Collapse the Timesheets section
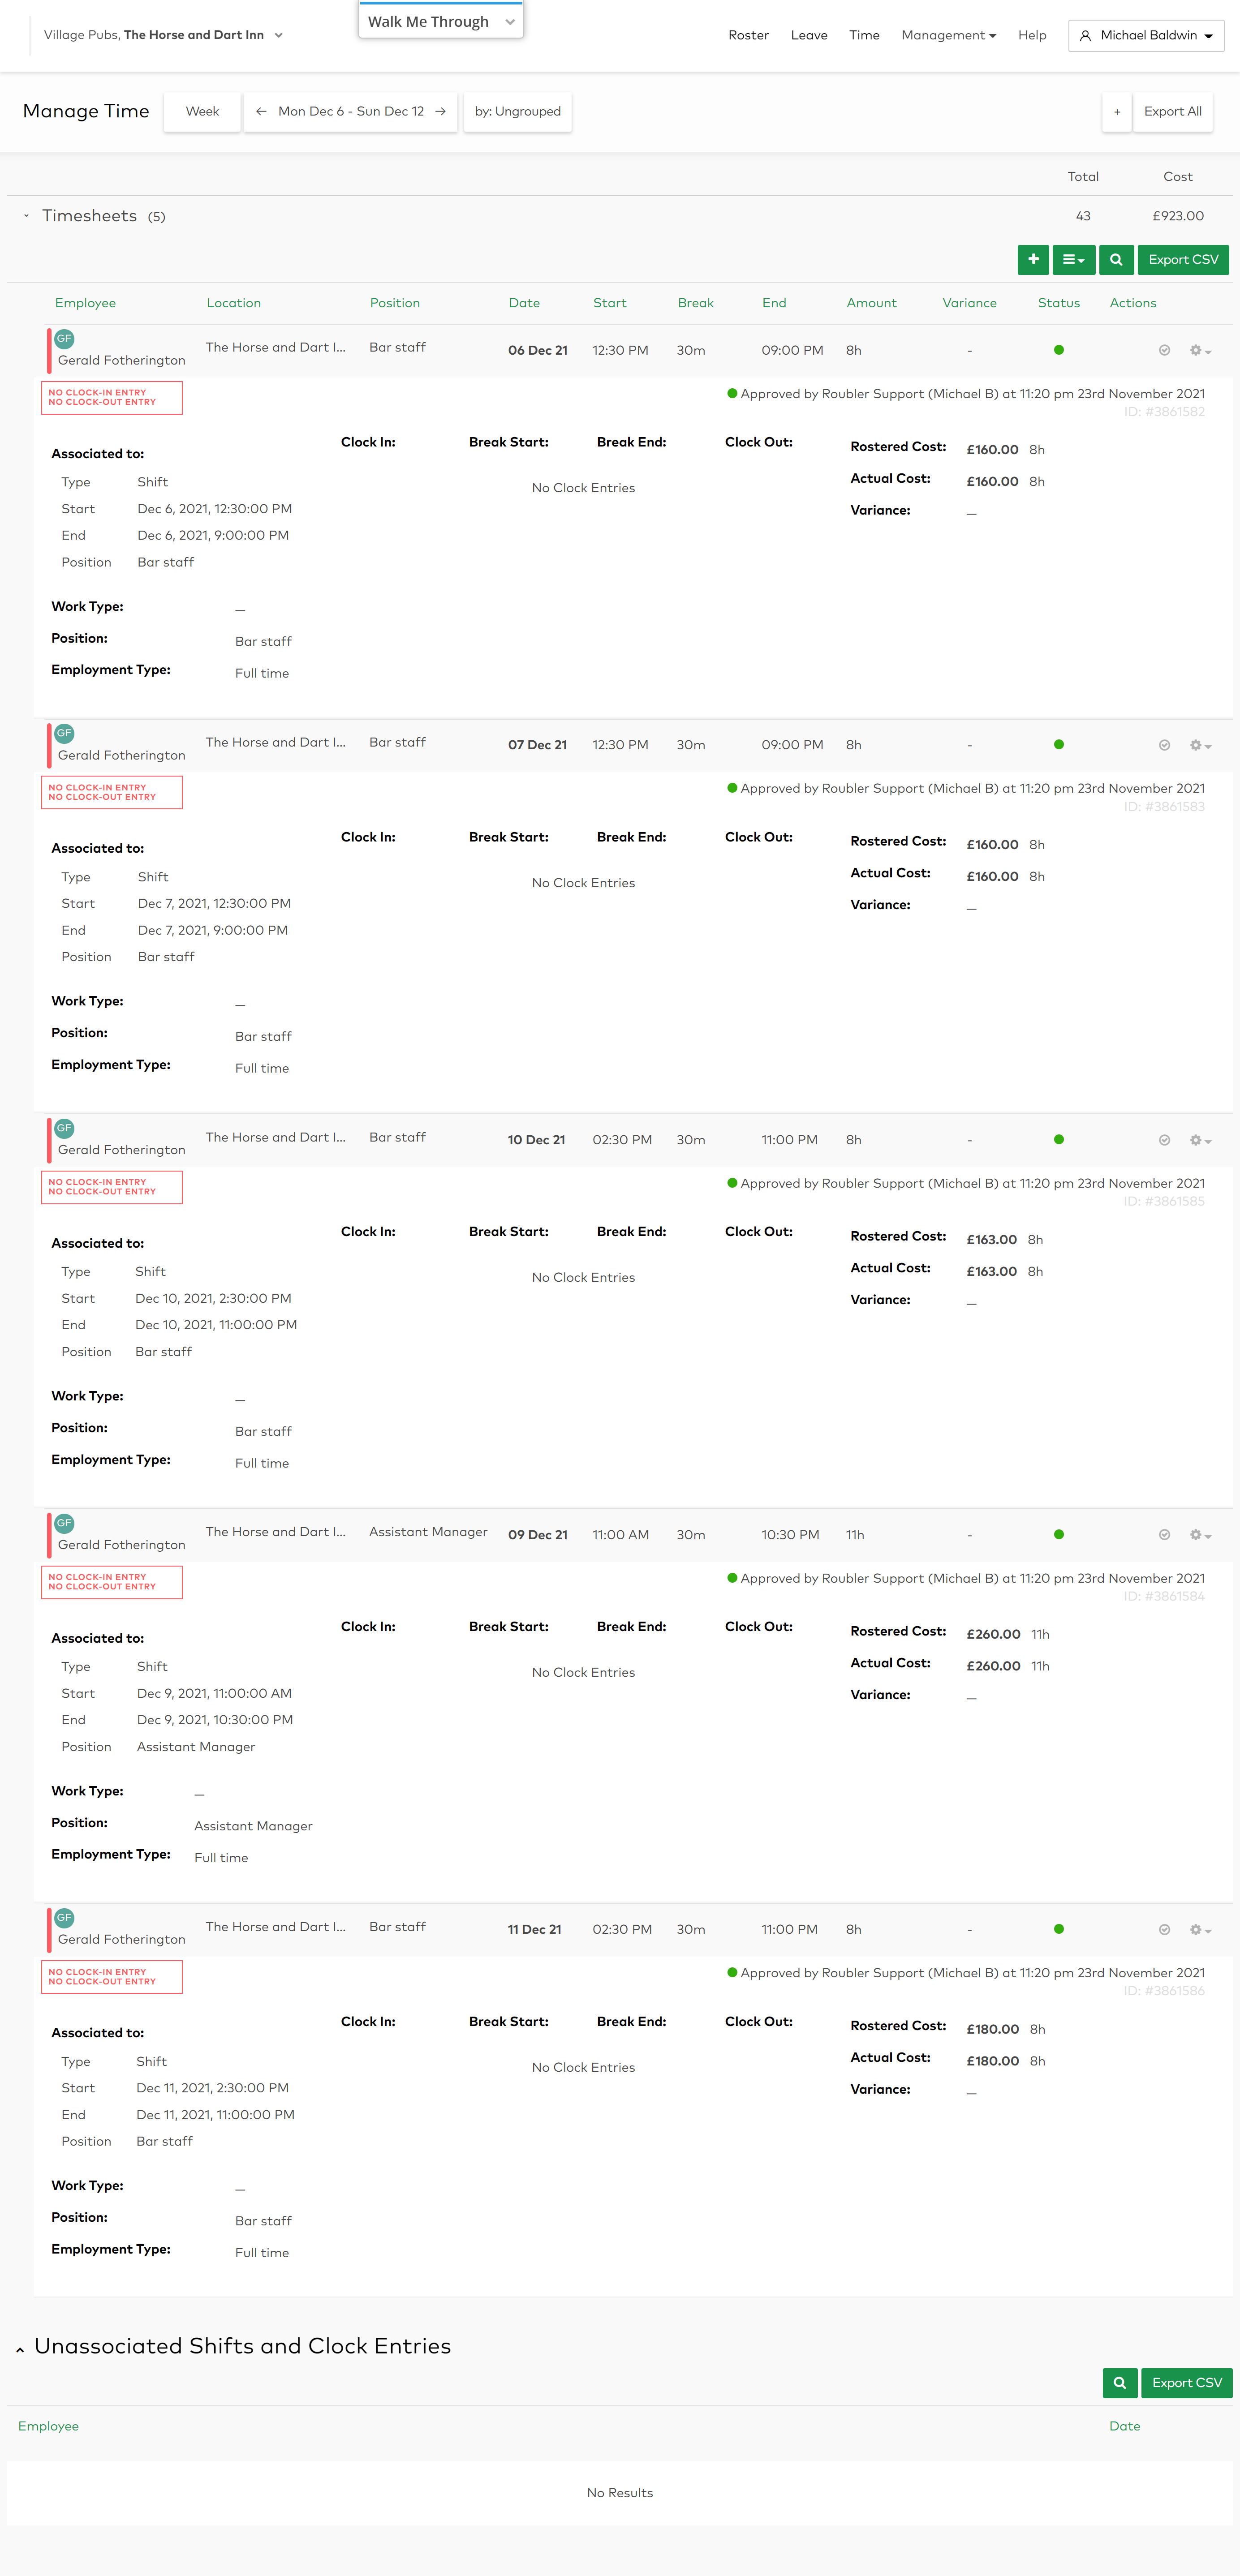 point(26,216)
